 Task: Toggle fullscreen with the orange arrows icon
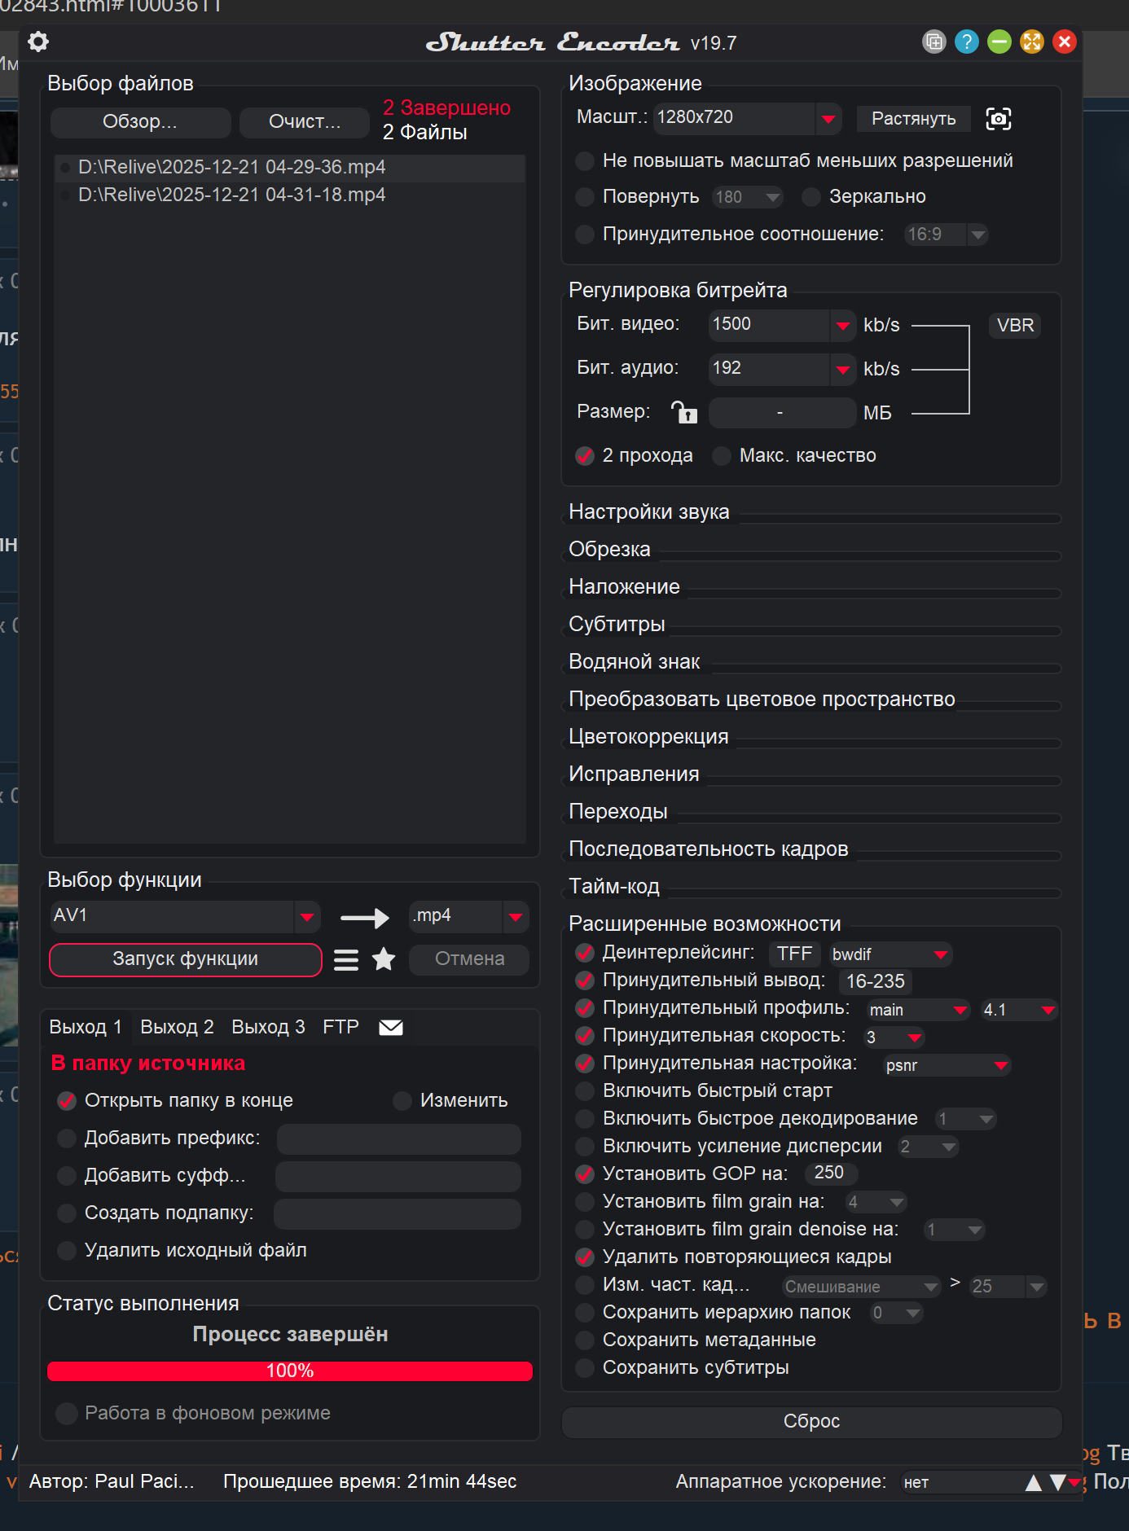click(1031, 42)
